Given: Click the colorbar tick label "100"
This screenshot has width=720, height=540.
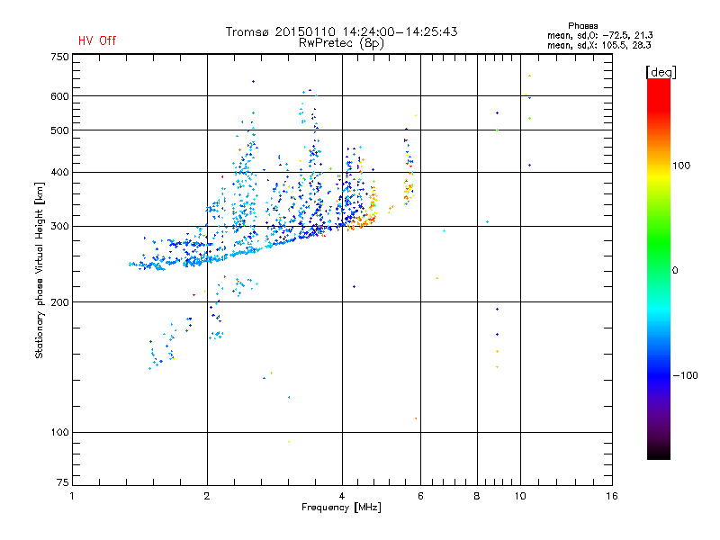Looking at the screenshot, I should point(681,166).
